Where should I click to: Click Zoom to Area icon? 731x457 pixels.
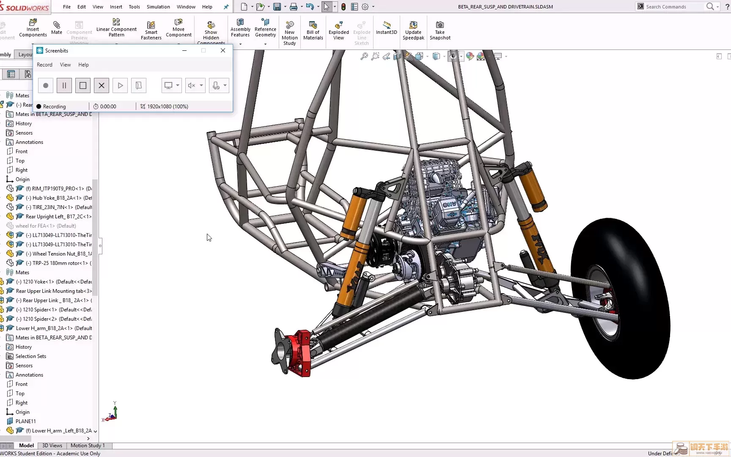point(375,56)
